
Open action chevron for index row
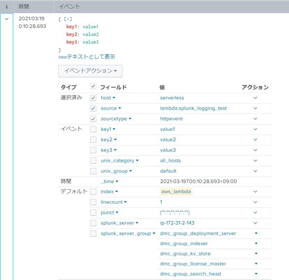[255, 192]
